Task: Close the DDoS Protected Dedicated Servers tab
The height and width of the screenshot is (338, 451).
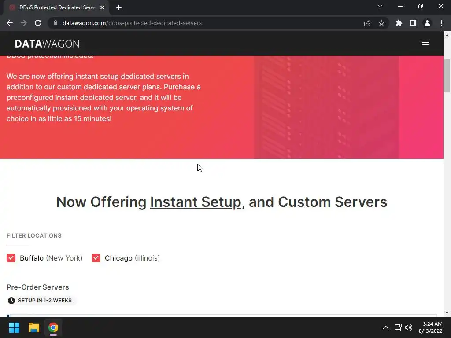Action: [102, 7]
